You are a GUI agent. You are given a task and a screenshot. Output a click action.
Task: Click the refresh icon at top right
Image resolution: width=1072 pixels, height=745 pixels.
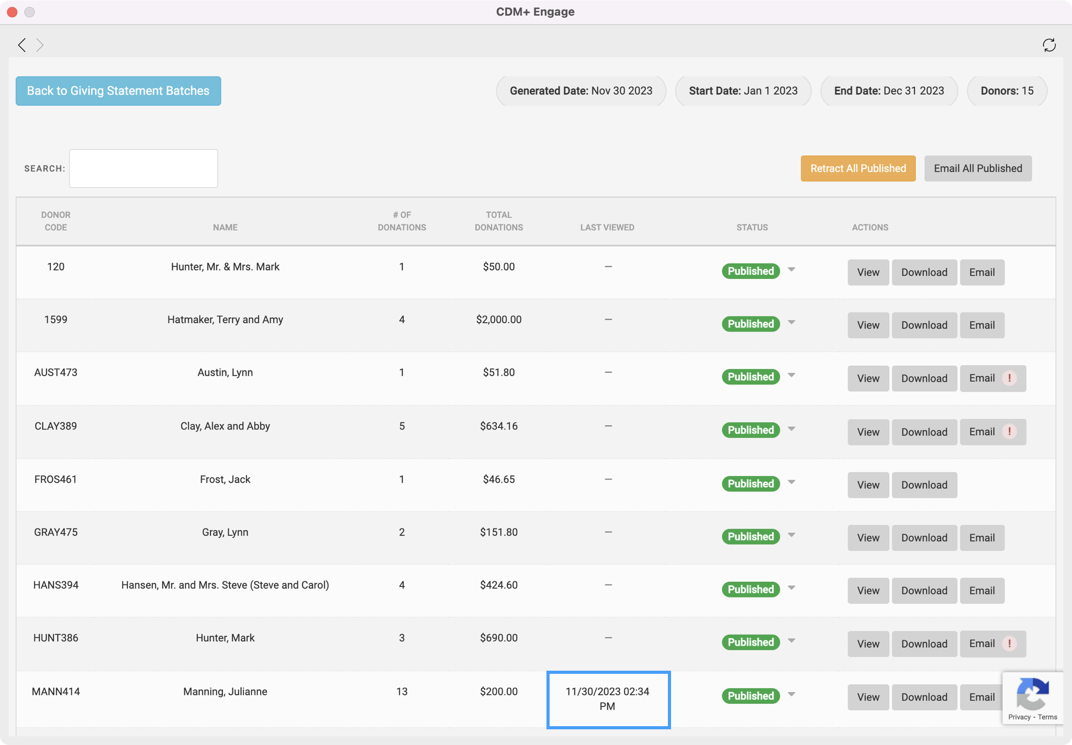point(1049,45)
